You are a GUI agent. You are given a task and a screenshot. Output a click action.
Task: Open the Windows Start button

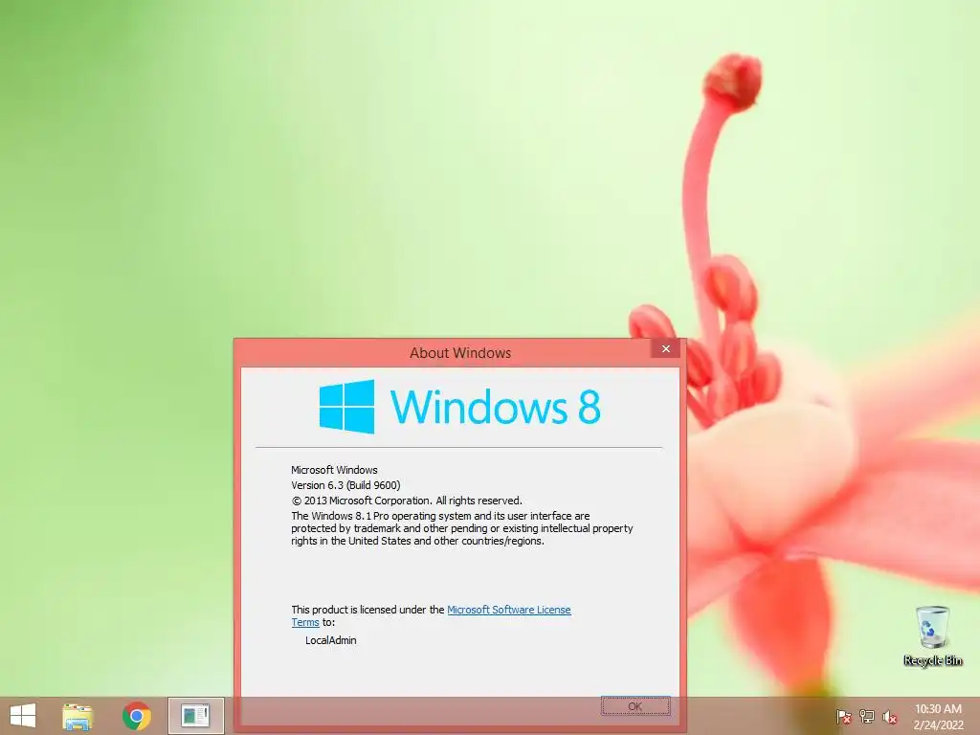[x=23, y=716]
